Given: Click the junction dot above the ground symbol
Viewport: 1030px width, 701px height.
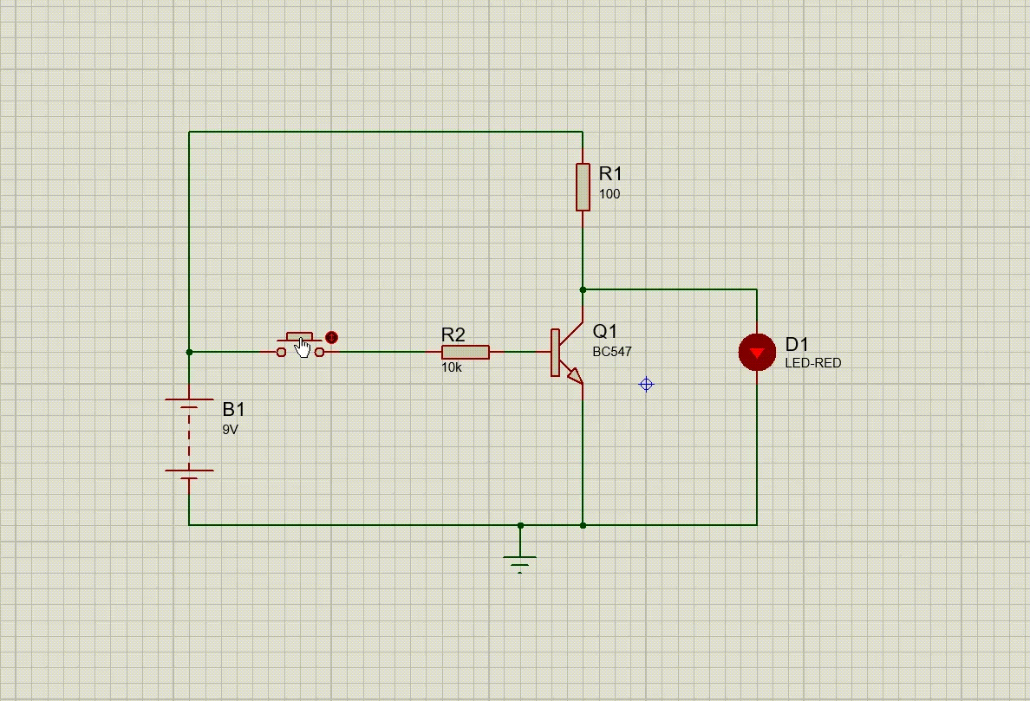Looking at the screenshot, I should click(520, 525).
